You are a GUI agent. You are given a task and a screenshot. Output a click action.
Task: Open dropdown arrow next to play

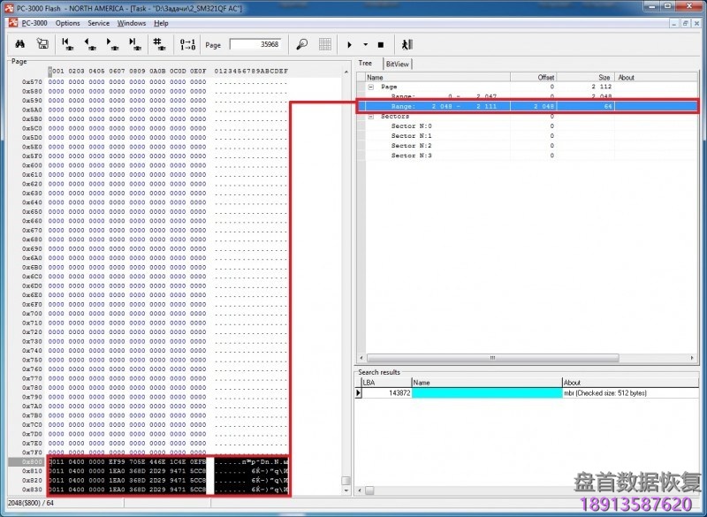click(x=365, y=44)
